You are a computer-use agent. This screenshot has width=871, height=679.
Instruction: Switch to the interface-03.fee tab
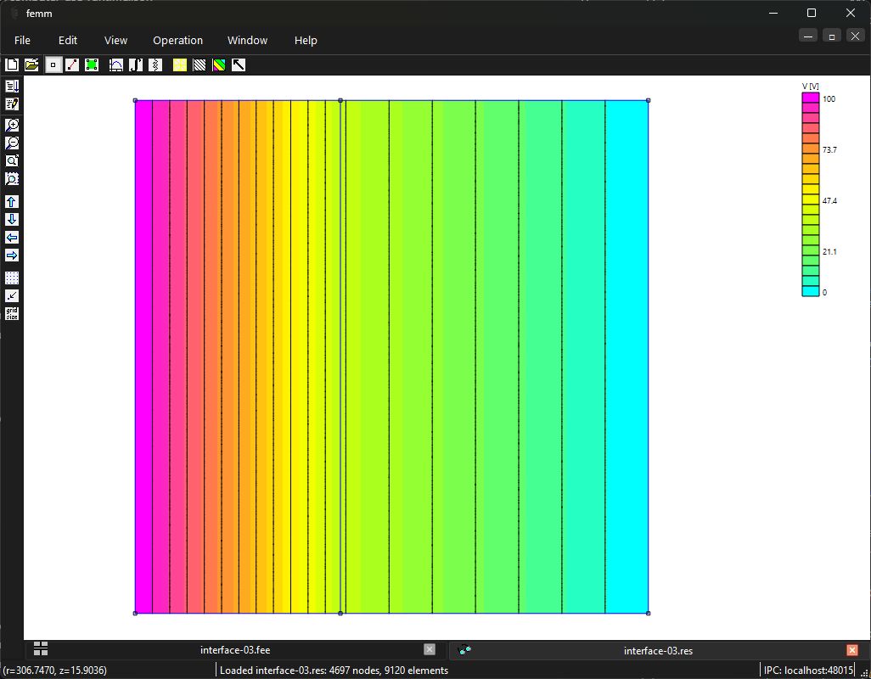click(235, 649)
